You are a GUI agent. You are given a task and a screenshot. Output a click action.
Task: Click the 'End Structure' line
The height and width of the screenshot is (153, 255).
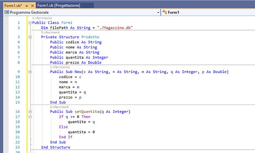(x=56, y=147)
